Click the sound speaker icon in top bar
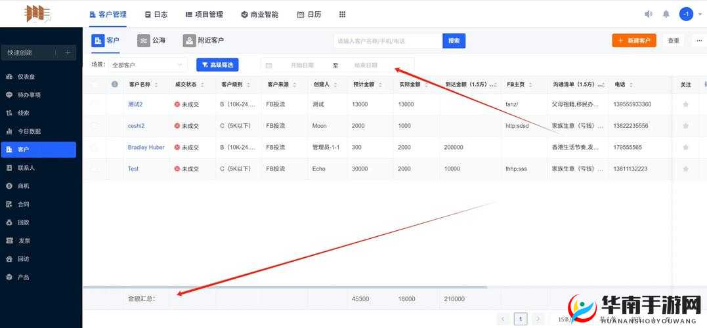 tap(649, 14)
